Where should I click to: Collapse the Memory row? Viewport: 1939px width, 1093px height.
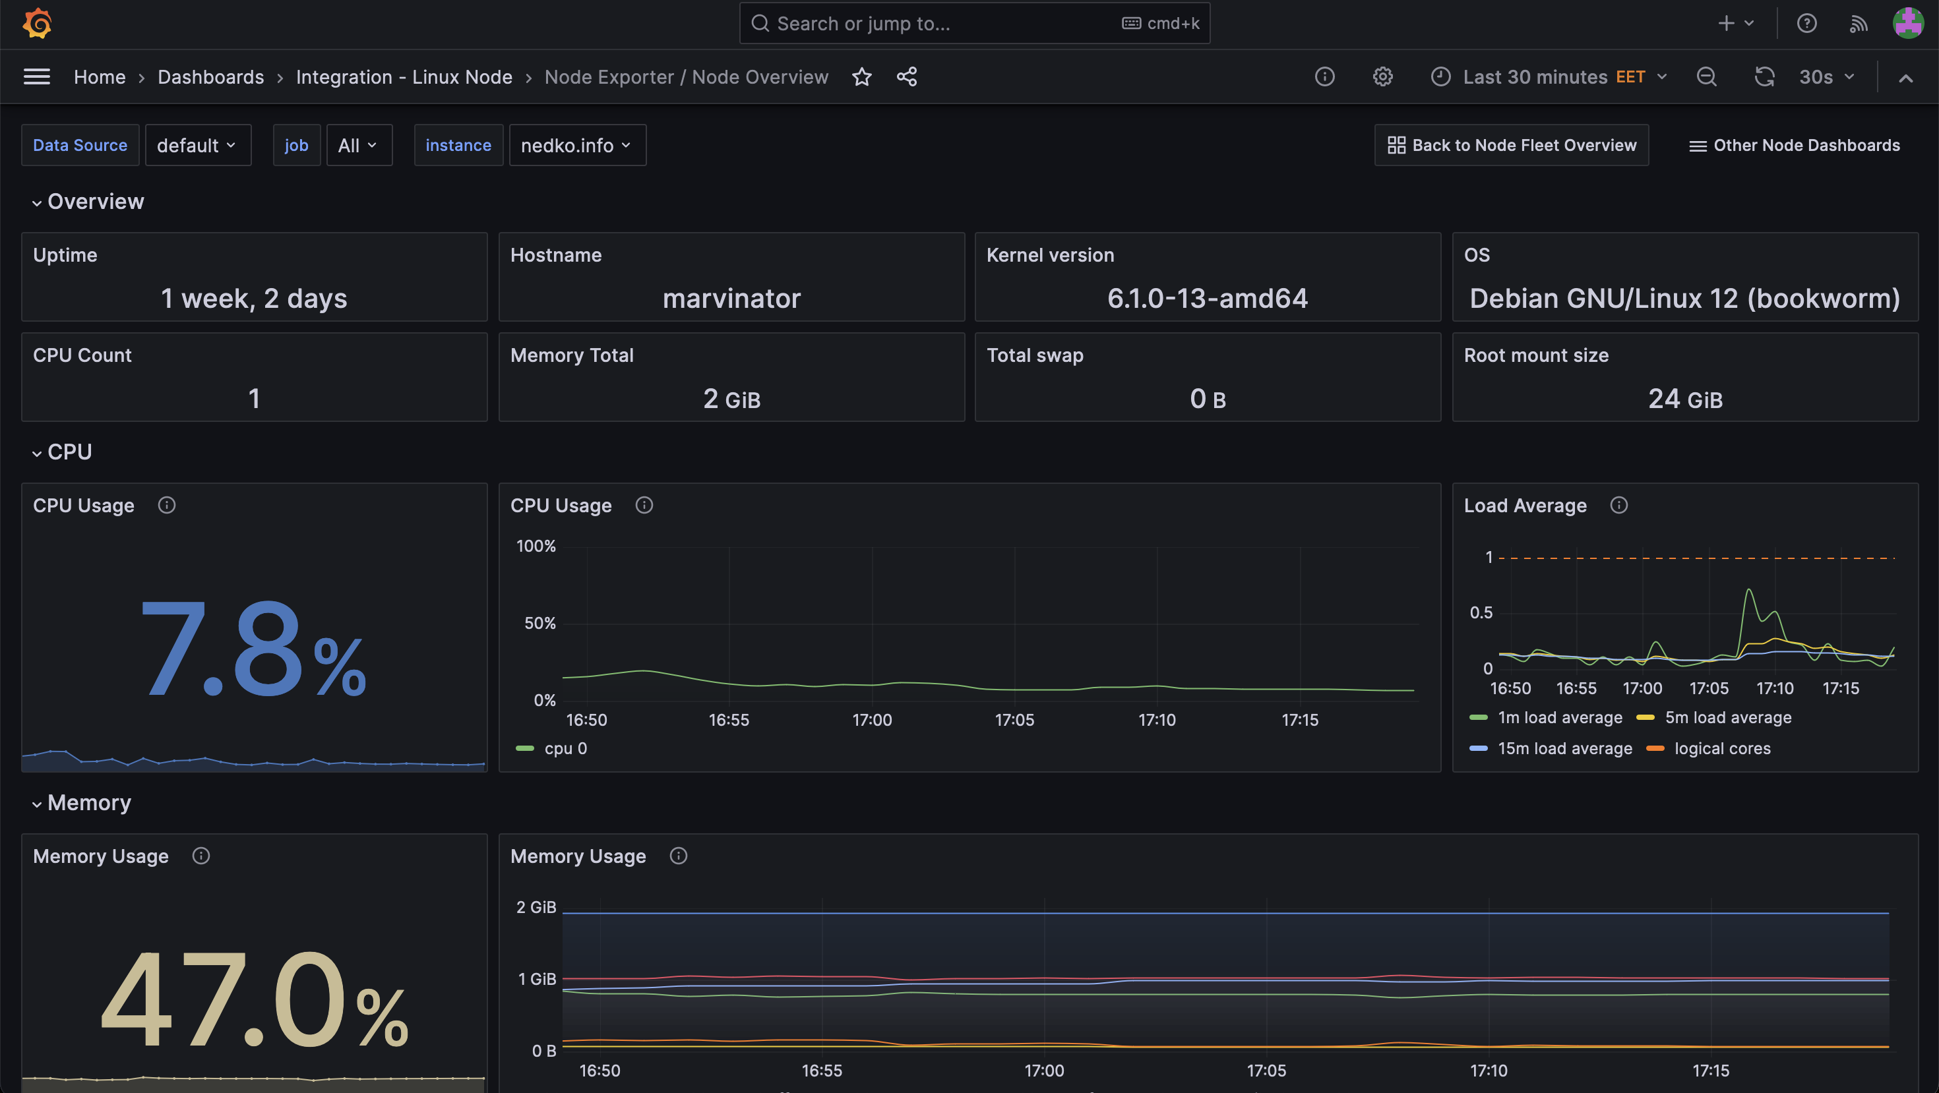click(x=81, y=803)
